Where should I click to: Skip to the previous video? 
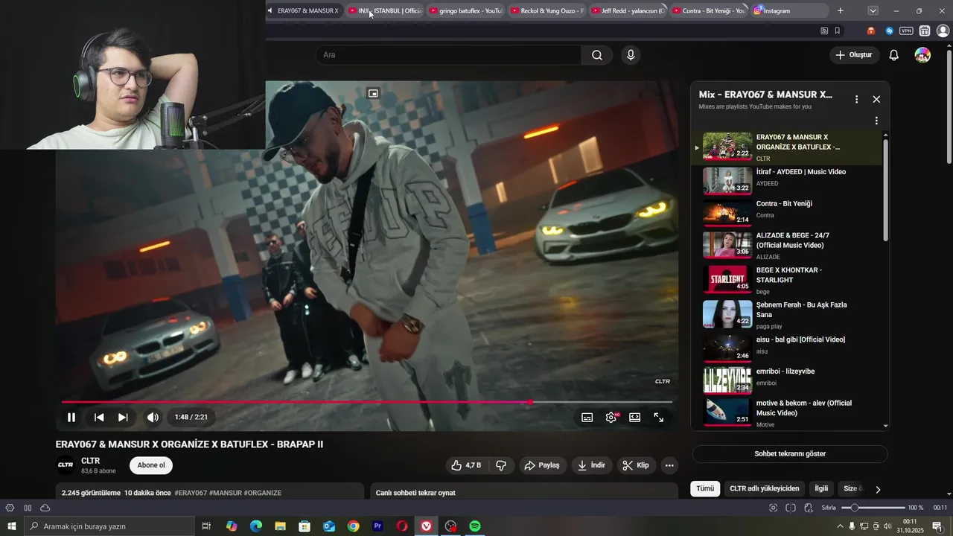point(99,418)
